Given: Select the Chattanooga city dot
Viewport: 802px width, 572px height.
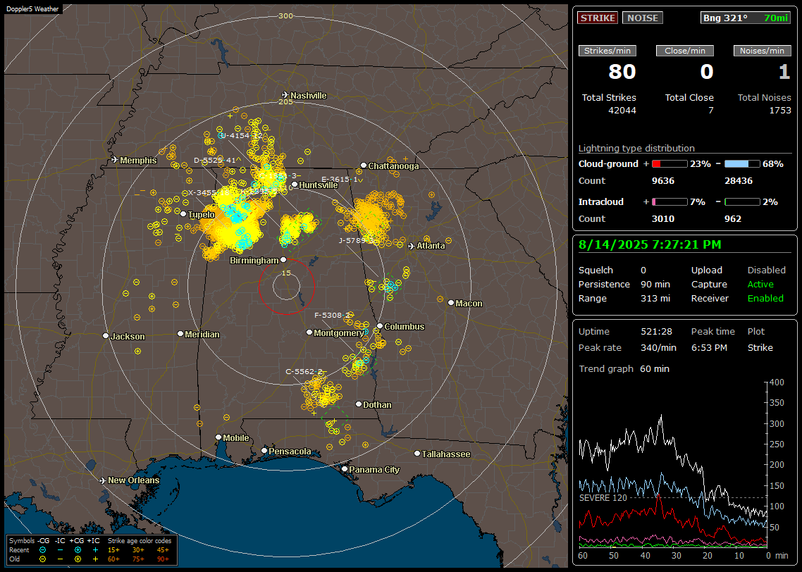Looking at the screenshot, I should pyautogui.click(x=364, y=165).
